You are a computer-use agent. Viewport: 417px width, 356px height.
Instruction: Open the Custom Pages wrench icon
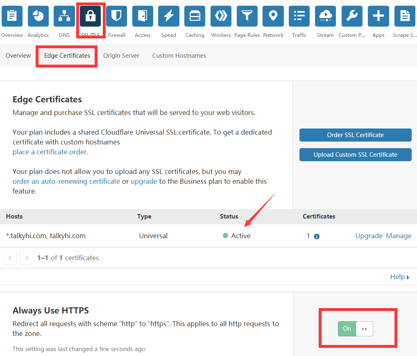(352, 16)
